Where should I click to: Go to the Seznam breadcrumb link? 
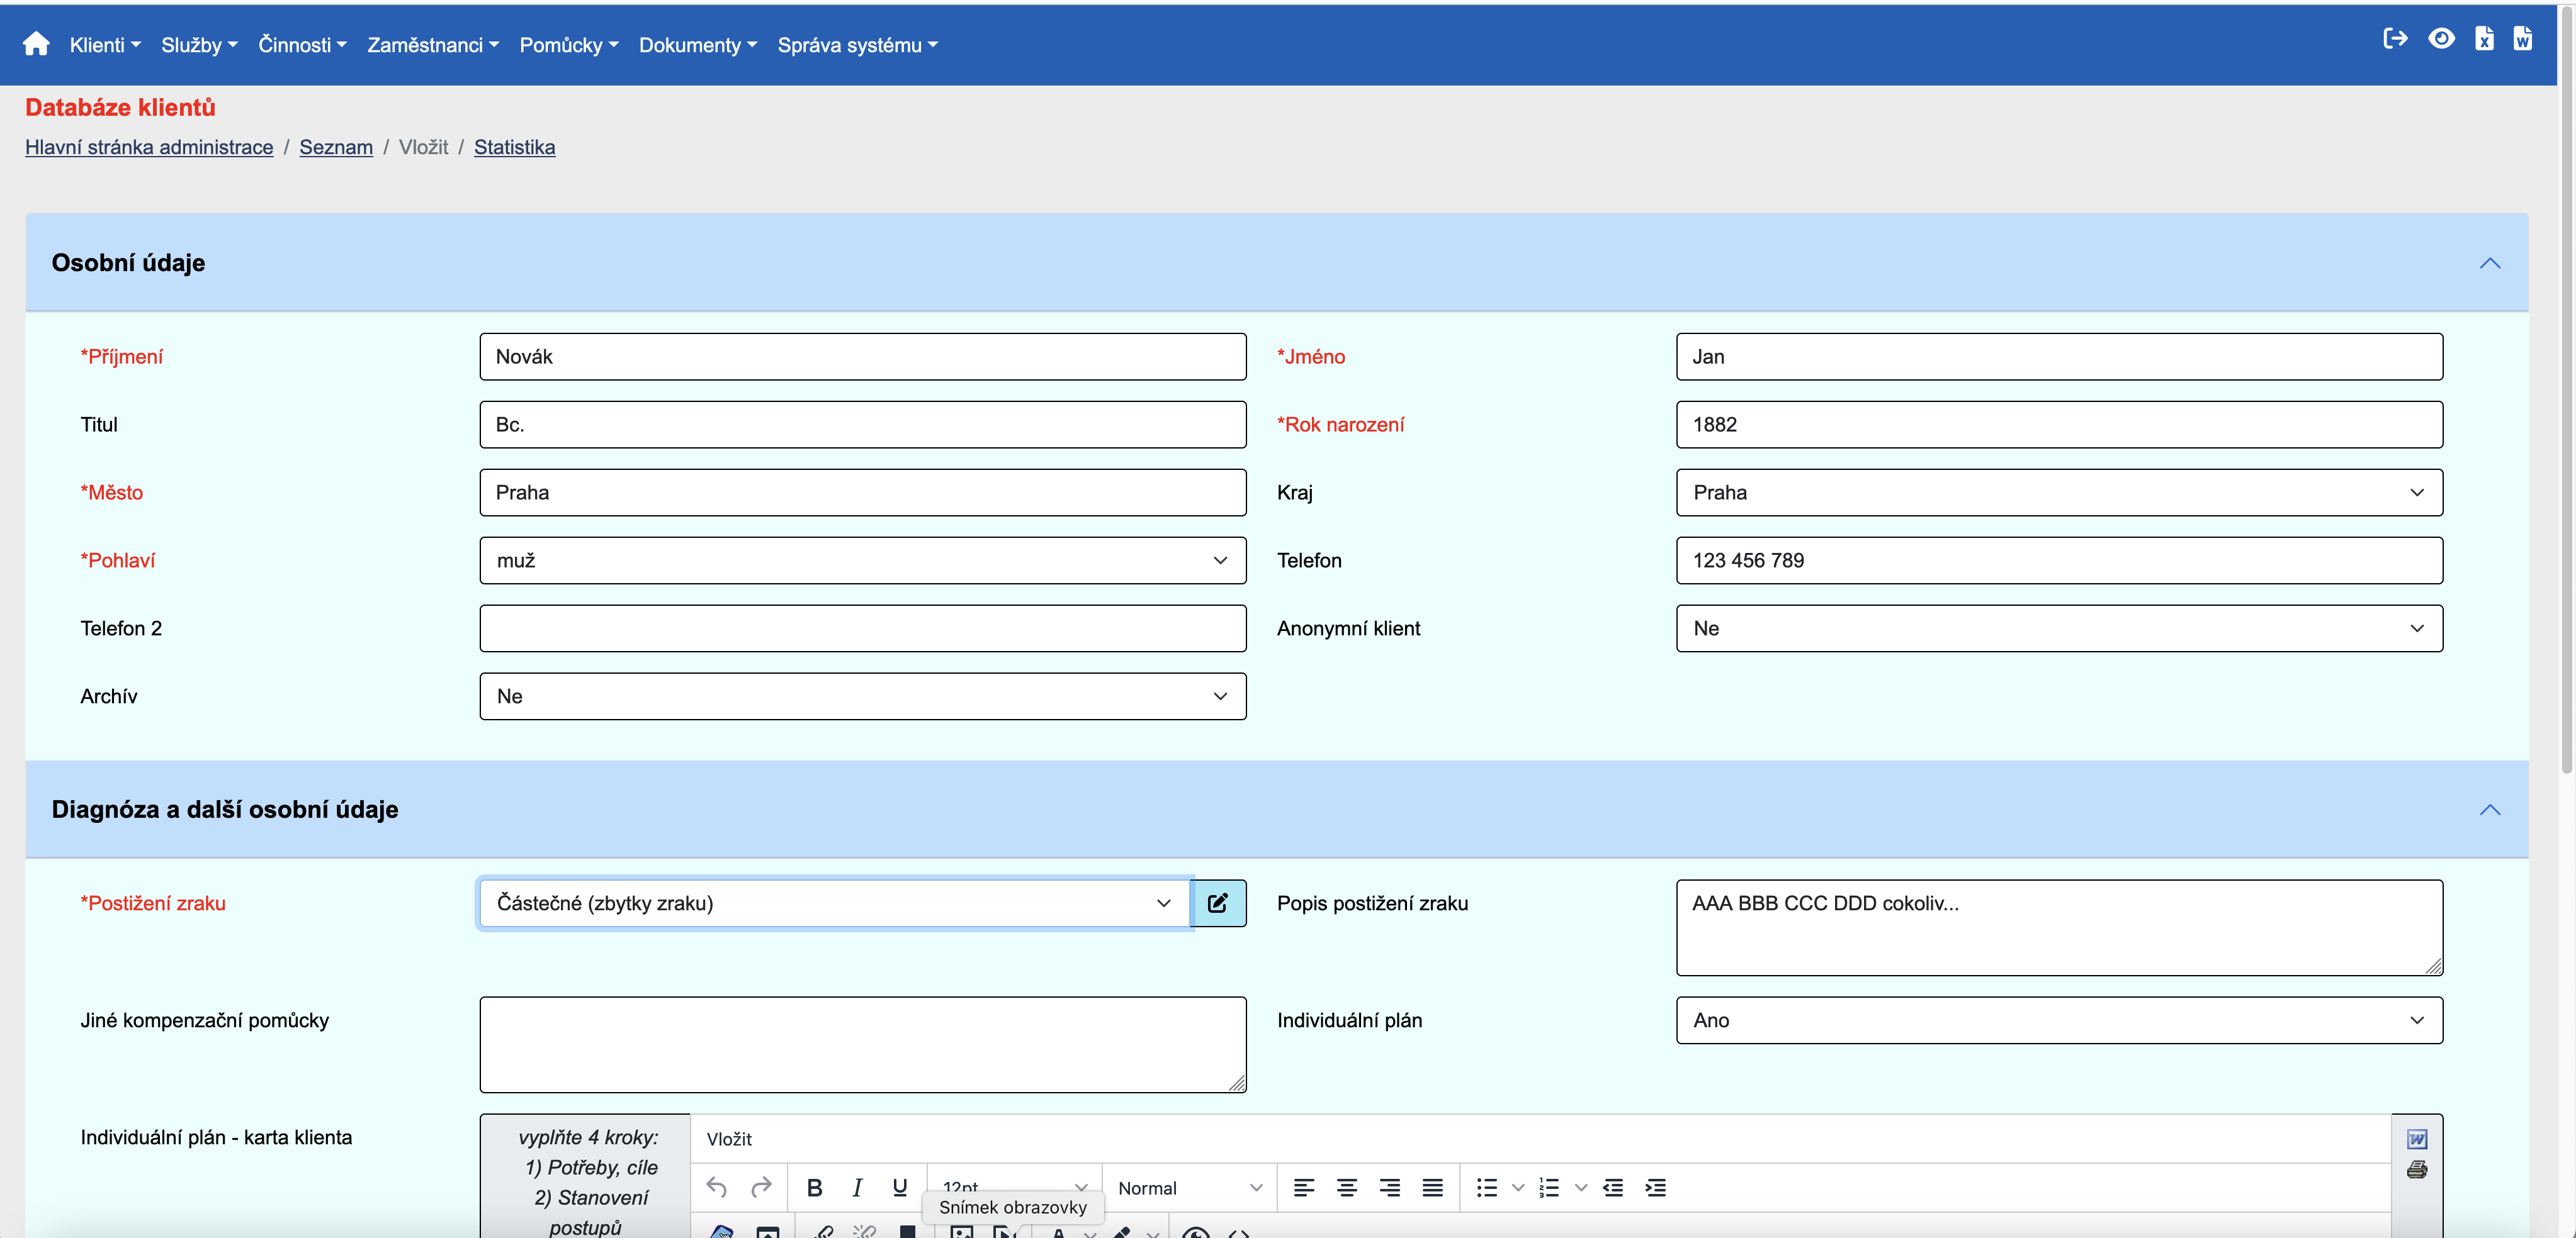[336, 147]
